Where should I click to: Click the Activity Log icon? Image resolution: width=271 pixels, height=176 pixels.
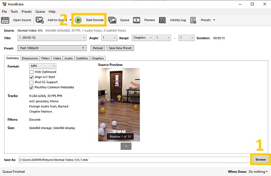[162, 20]
